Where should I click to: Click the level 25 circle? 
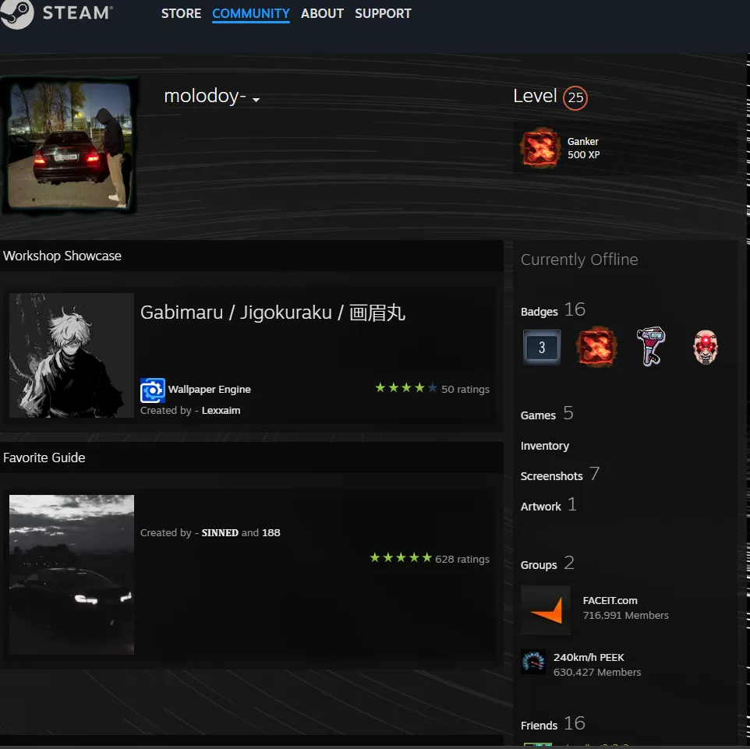click(575, 97)
